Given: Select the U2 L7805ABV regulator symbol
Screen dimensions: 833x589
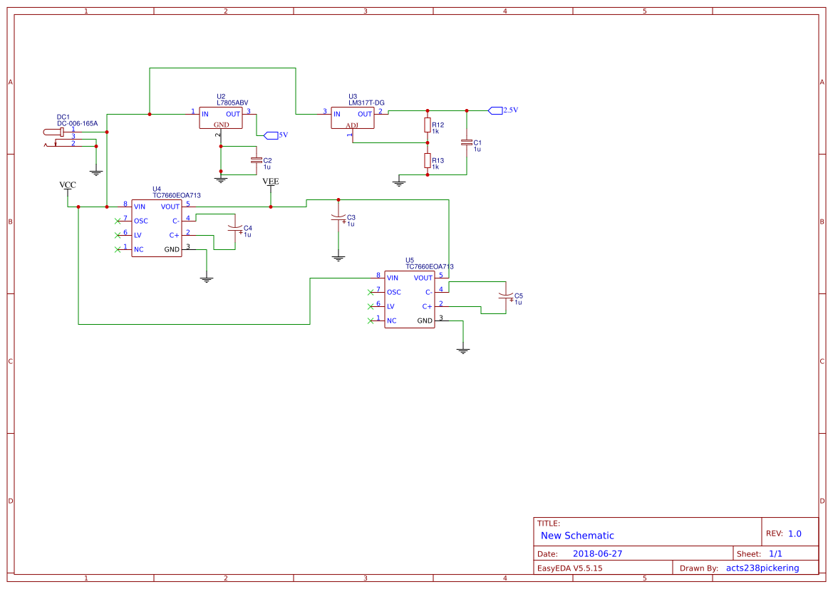Looking at the screenshot, I should 221,118.
